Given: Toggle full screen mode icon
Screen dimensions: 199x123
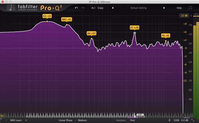Looking at the screenshot, I should (x=190, y=8).
